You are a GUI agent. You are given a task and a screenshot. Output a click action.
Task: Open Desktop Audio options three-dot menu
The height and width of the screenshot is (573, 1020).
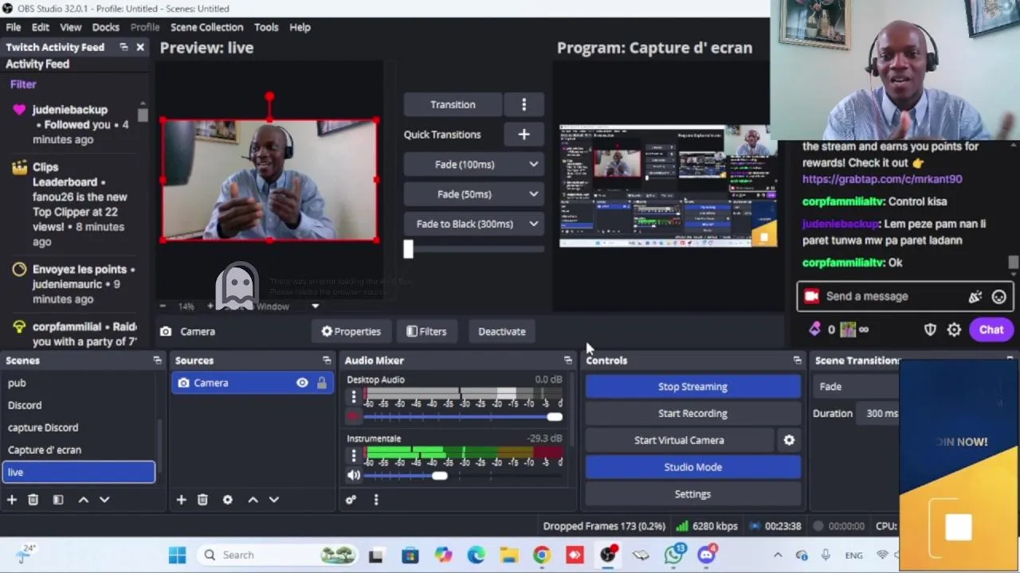(354, 396)
